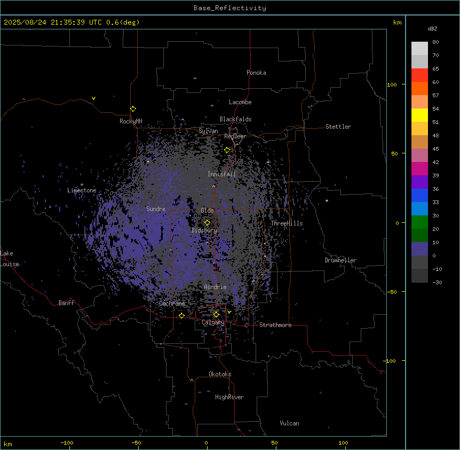Select the pink 42–45 dBZ legend swatch
The height and width of the screenshot is (450, 460).
tap(419, 156)
